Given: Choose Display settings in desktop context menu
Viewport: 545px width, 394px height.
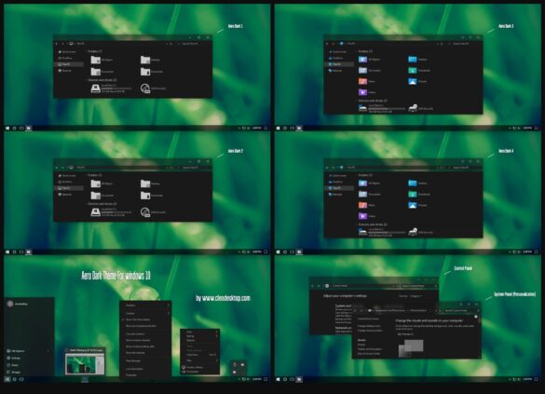Looking at the screenshot, I should click(x=200, y=367).
